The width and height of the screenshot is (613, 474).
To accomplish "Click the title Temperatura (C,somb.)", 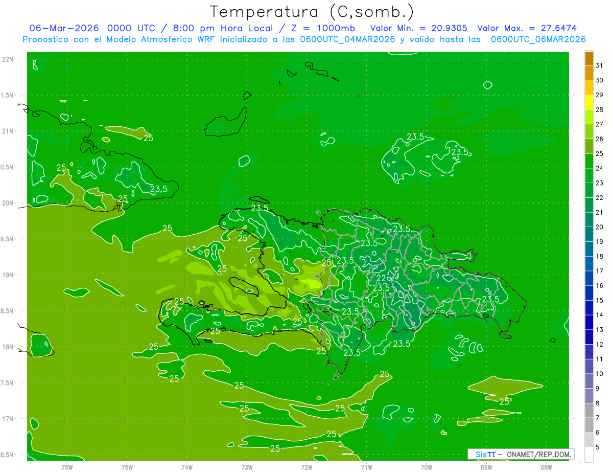I will pos(312,12).
